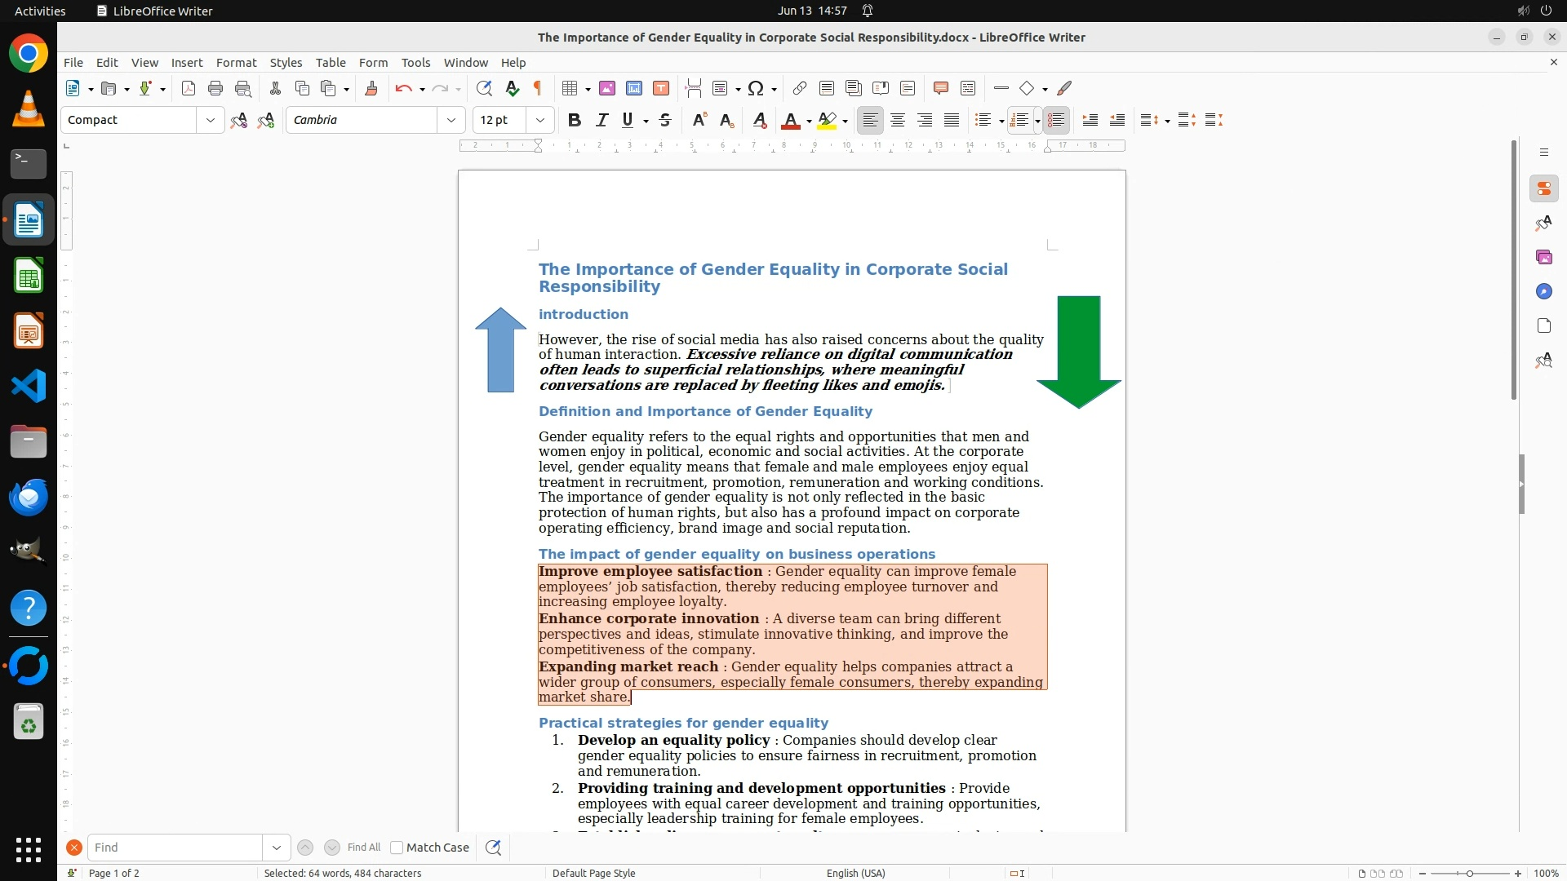1567x881 pixels.
Task: Toggle Bold formatting button
Action: [x=575, y=120]
